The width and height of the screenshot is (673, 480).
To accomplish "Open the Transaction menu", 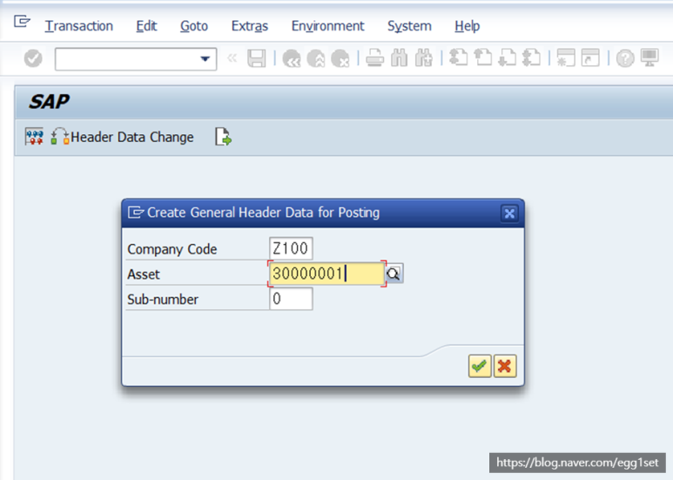I will pyautogui.click(x=79, y=26).
